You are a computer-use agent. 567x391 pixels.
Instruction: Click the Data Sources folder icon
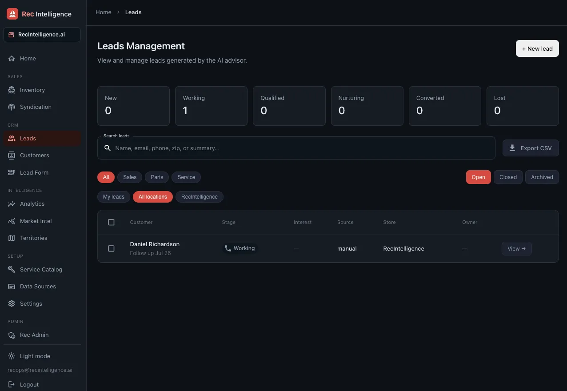(x=12, y=286)
